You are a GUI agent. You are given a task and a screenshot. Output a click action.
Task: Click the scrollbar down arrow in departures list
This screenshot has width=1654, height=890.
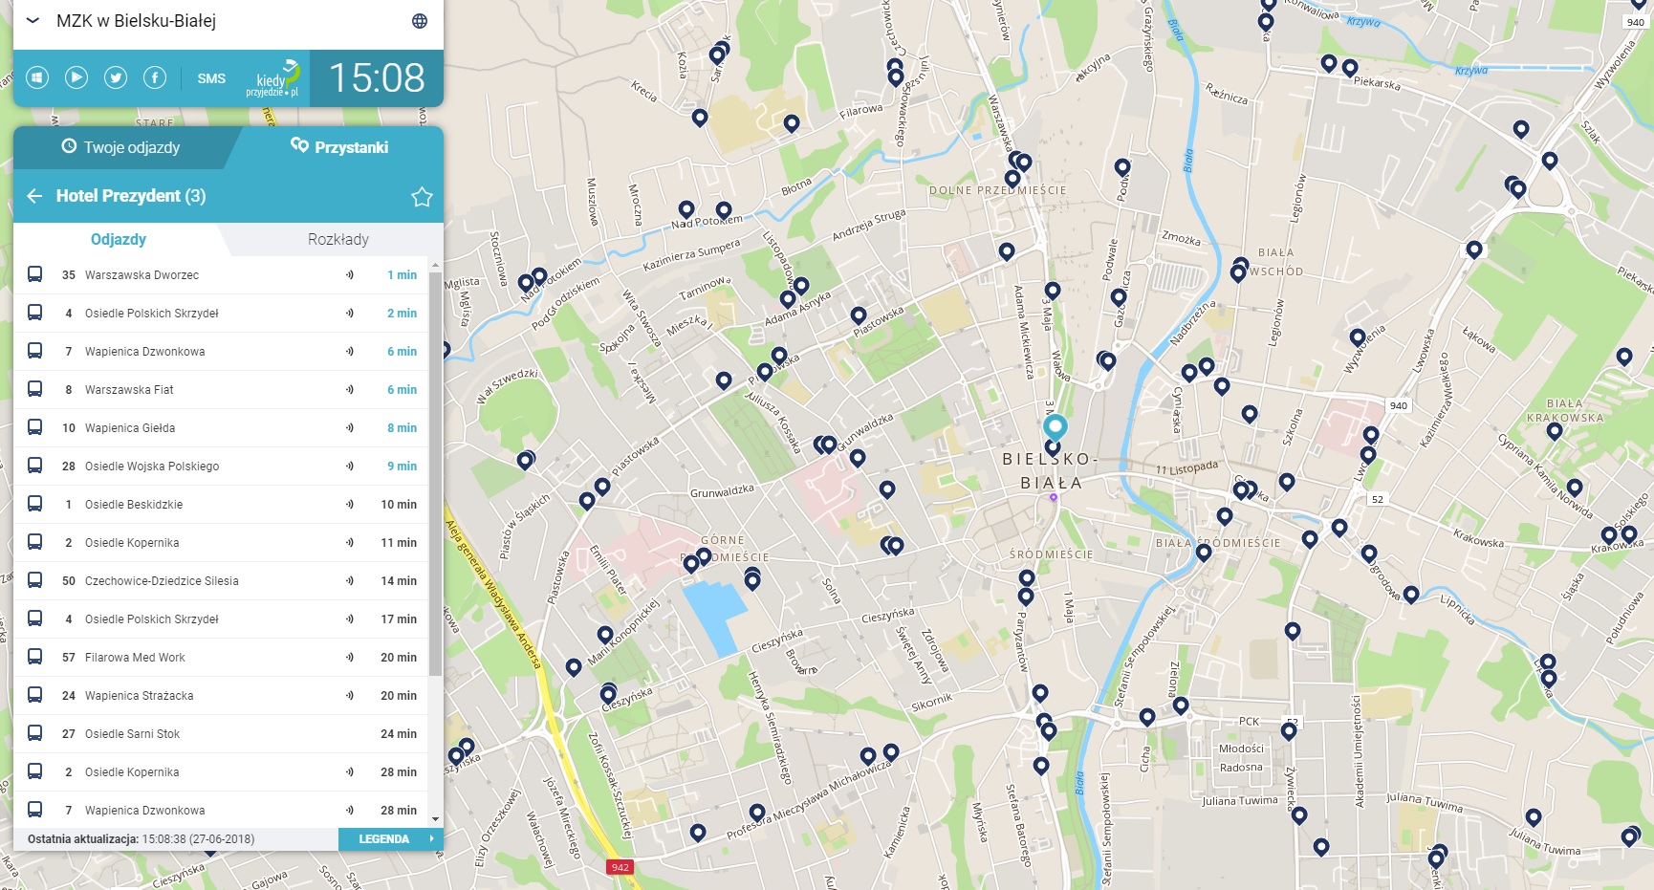click(x=436, y=819)
